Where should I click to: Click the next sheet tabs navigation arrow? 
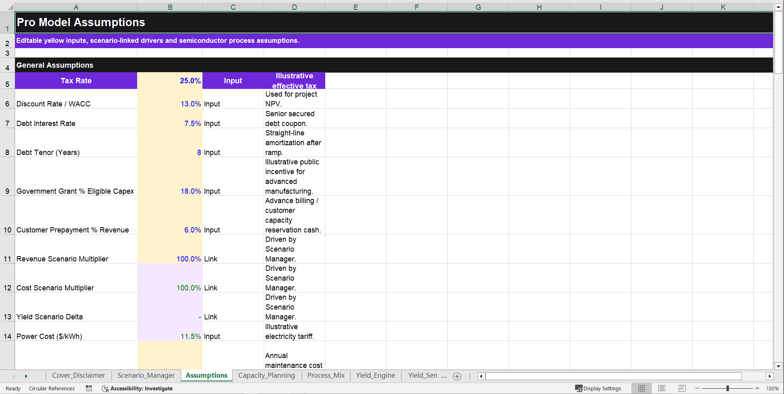click(26, 376)
